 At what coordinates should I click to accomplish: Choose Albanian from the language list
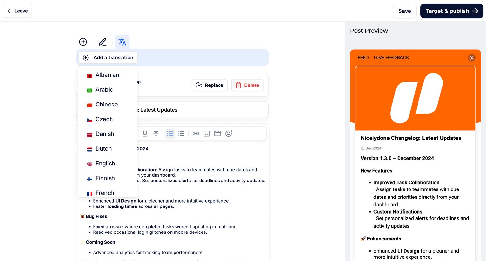[x=107, y=75]
